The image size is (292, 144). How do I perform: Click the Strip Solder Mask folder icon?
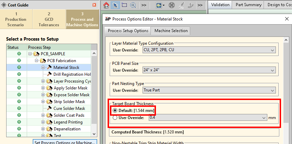point(50,102)
